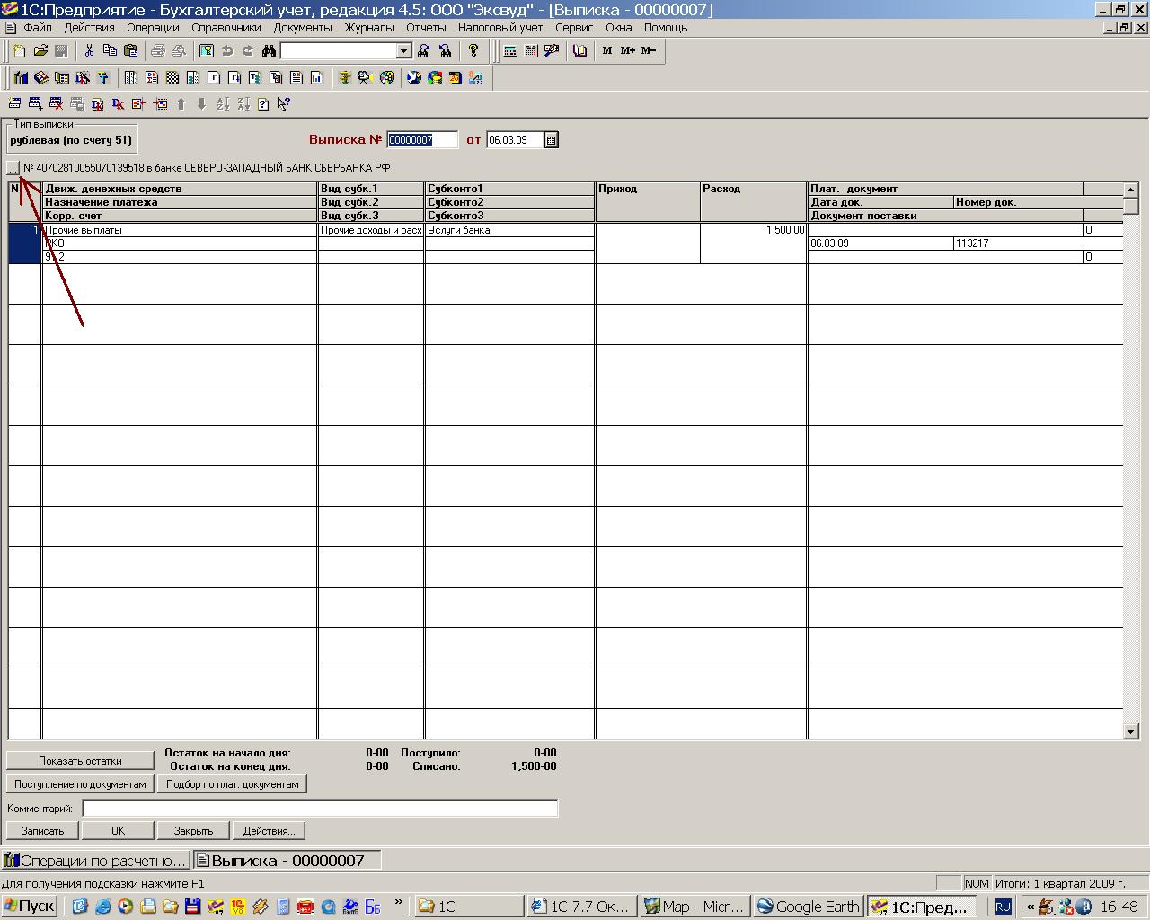Click the Показать остатки button
This screenshot has width=1150, height=920.
point(80,761)
